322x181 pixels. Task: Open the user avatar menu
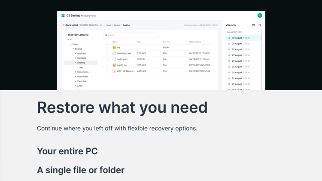pos(259,15)
